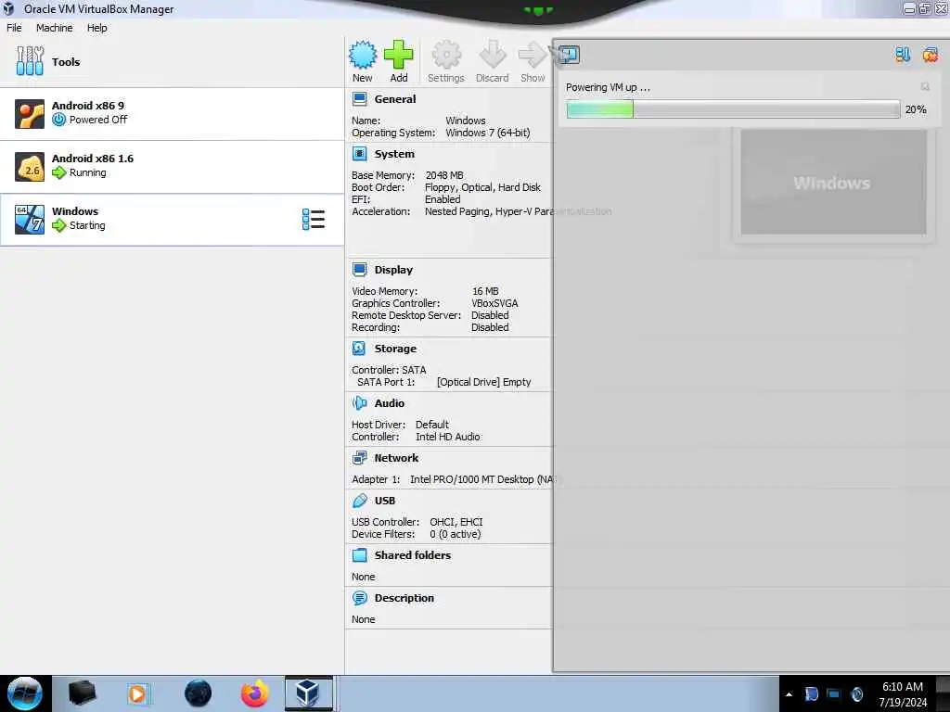Click the Audio section header
Viewport: 950px width, 712px height.
click(389, 403)
